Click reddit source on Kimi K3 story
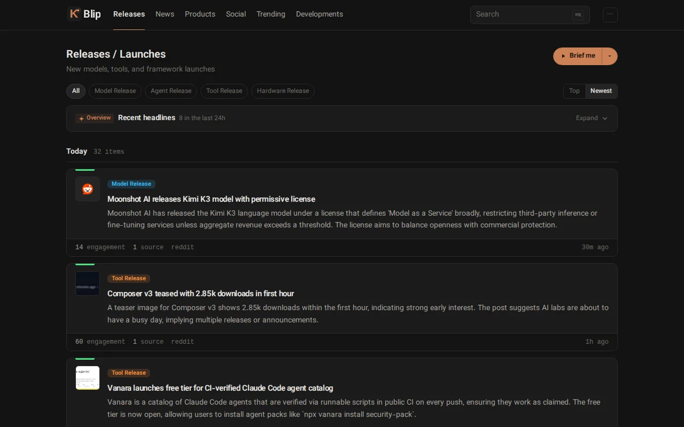This screenshot has height=427, width=684. pos(183,248)
